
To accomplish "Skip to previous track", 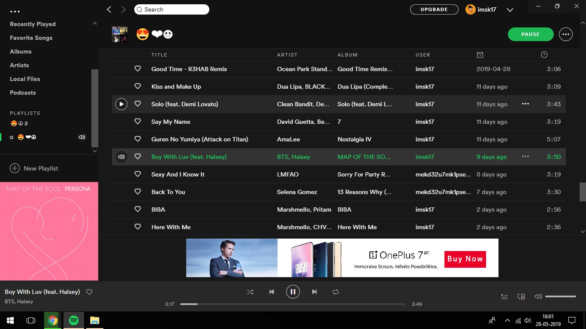I will pos(272,292).
